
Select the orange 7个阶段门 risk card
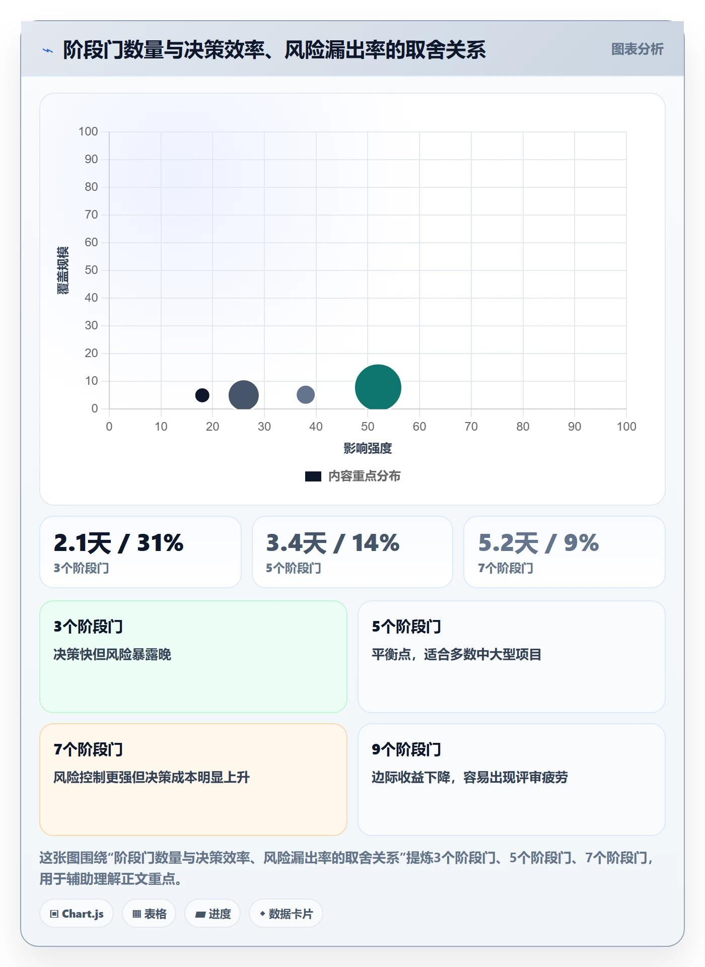click(193, 780)
